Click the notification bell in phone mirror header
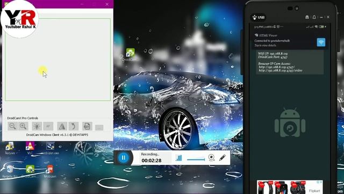344x194 pixels. pyautogui.click(x=314, y=17)
